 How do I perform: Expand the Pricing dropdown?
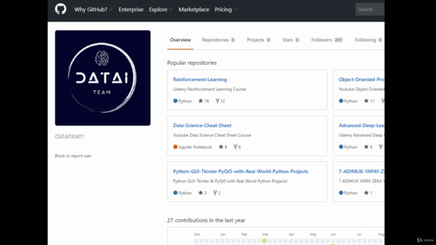pos(225,10)
